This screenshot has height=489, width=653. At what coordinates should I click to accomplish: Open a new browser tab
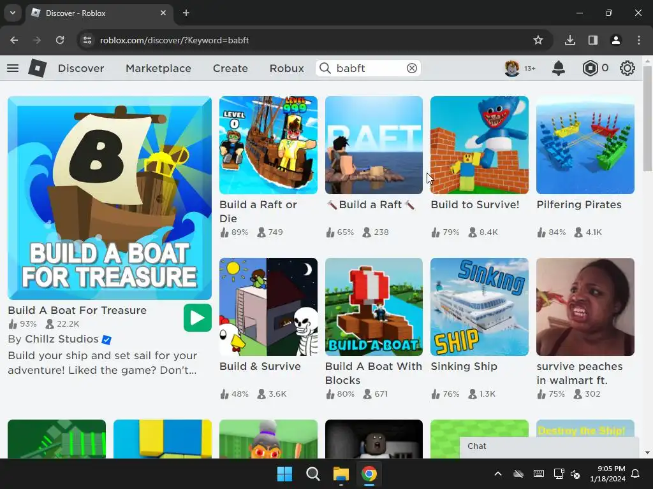186,13
